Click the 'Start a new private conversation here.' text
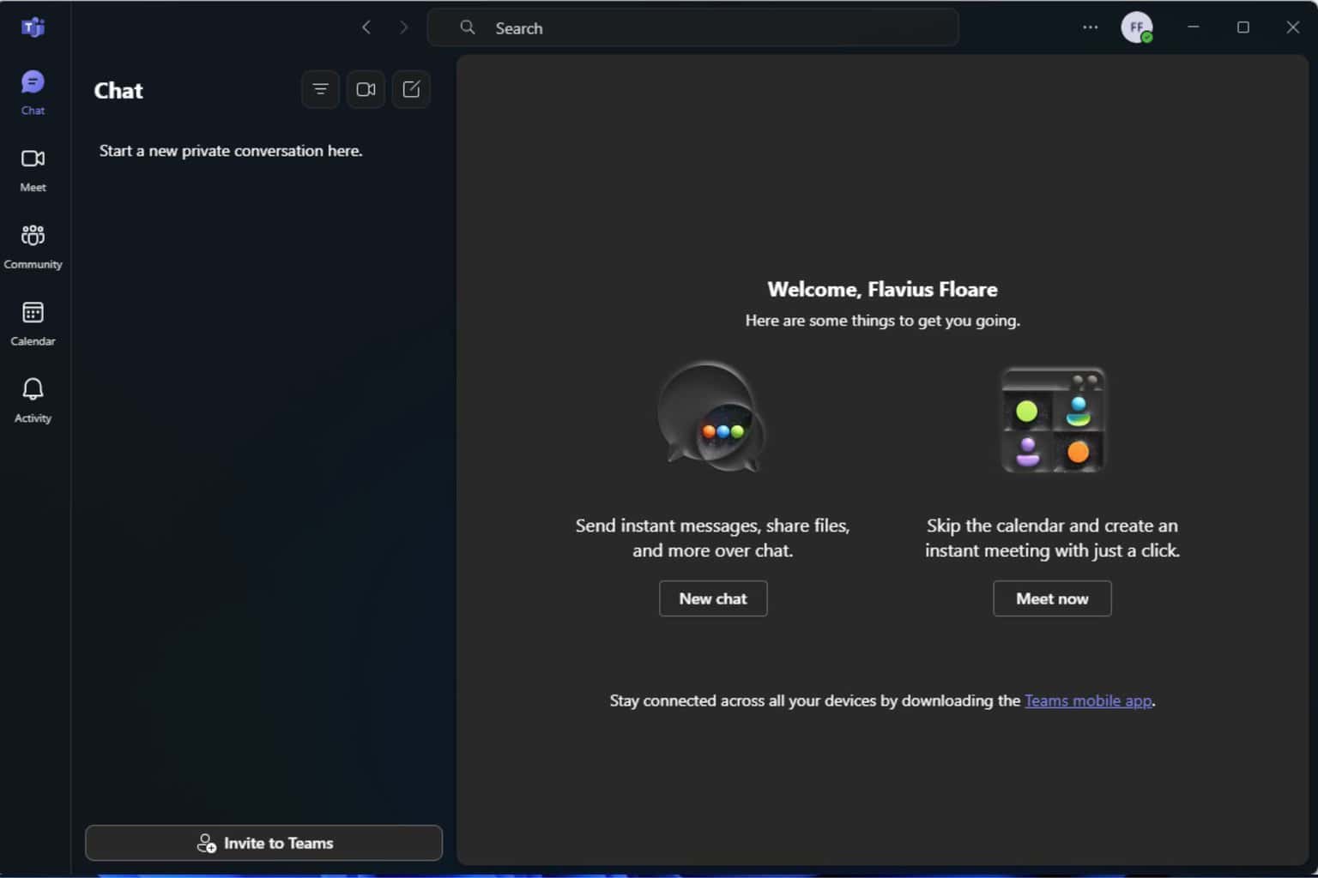The image size is (1318, 878). pyautogui.click(x=231, y=151)
